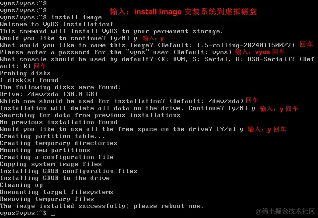Click the 'Probing disks' line
Image resolution: width=318 pixels, height=218 pixels.
click(25, 73)
